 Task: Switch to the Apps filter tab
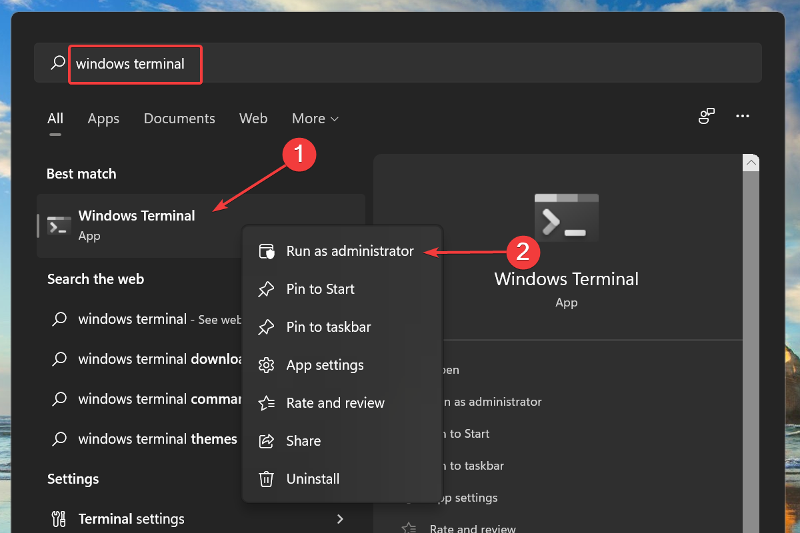103,119
